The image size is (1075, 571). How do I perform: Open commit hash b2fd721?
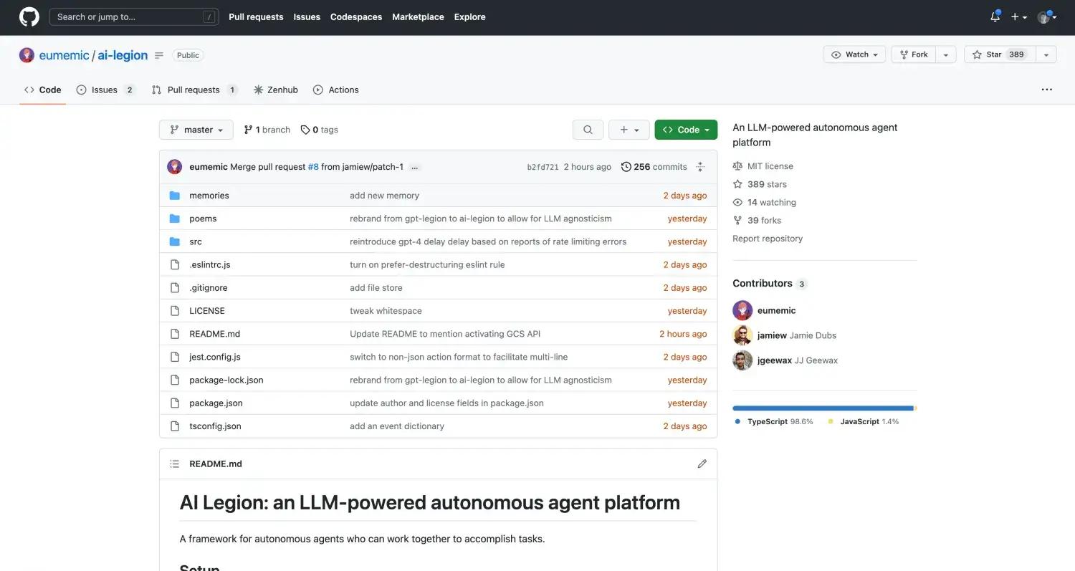(543, 167)
